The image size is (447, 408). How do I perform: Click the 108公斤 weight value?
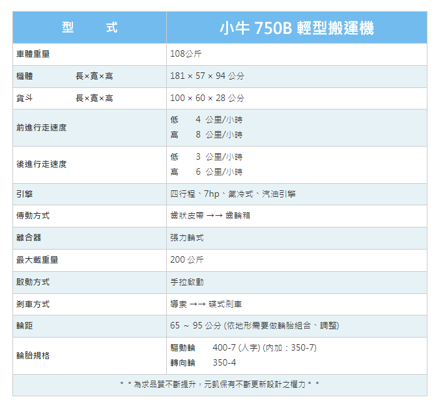(x=186, y=54)
